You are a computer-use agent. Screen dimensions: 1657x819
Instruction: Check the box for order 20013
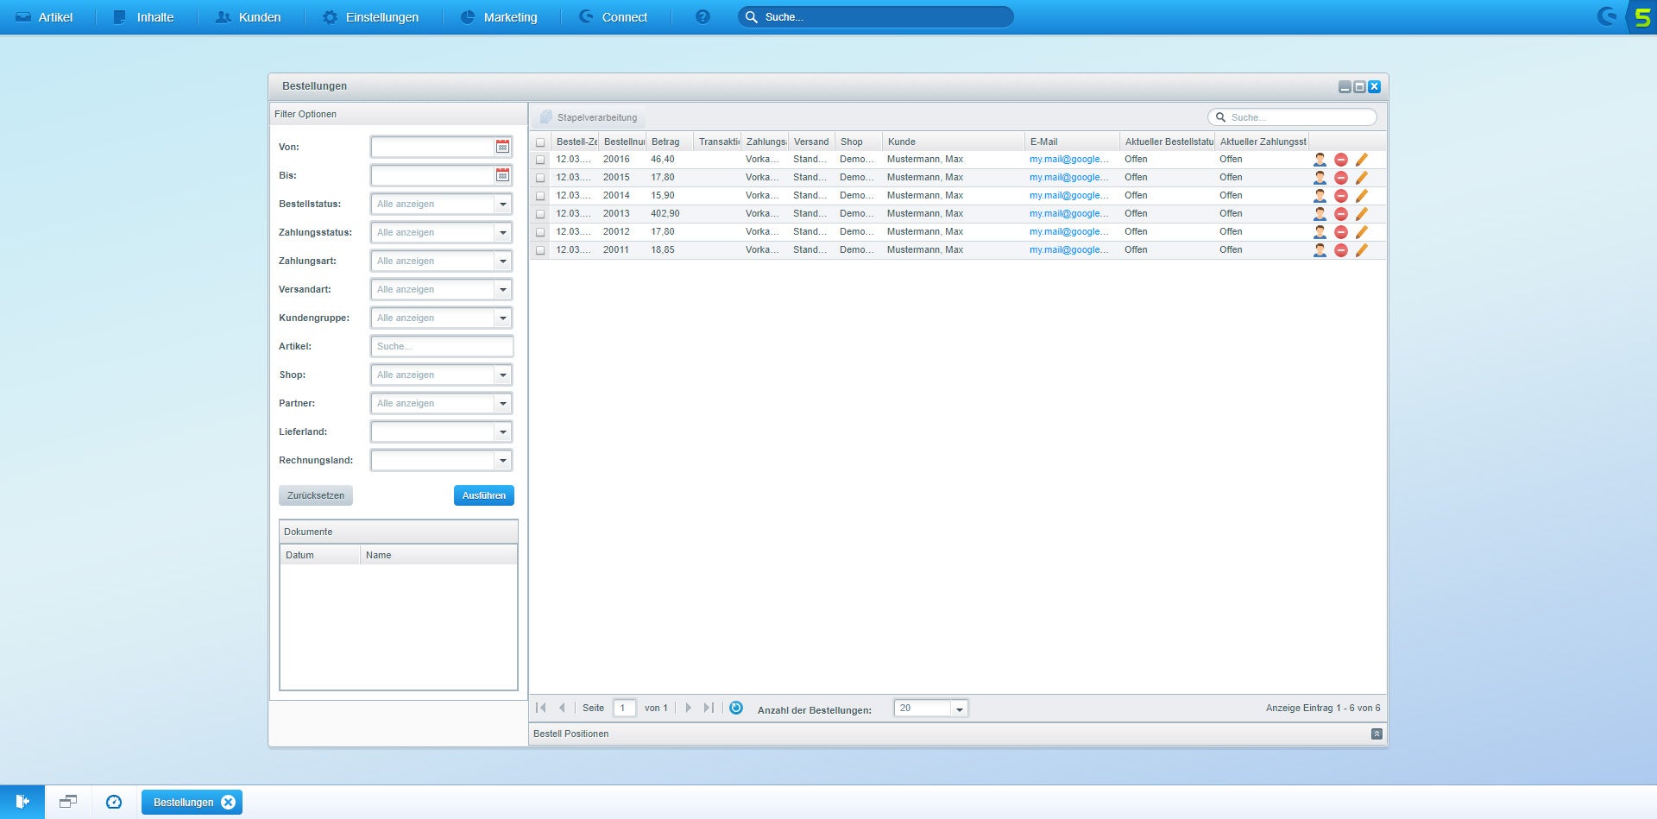540,214
